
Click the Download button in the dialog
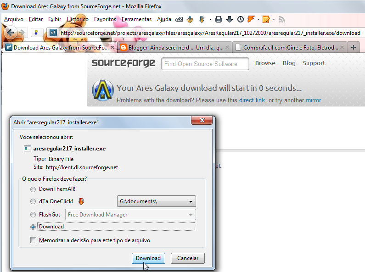coord(148,258)
